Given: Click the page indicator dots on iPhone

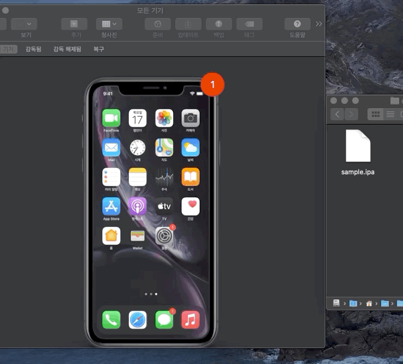Looking at the screenshot, I should (x=151, y=294).
